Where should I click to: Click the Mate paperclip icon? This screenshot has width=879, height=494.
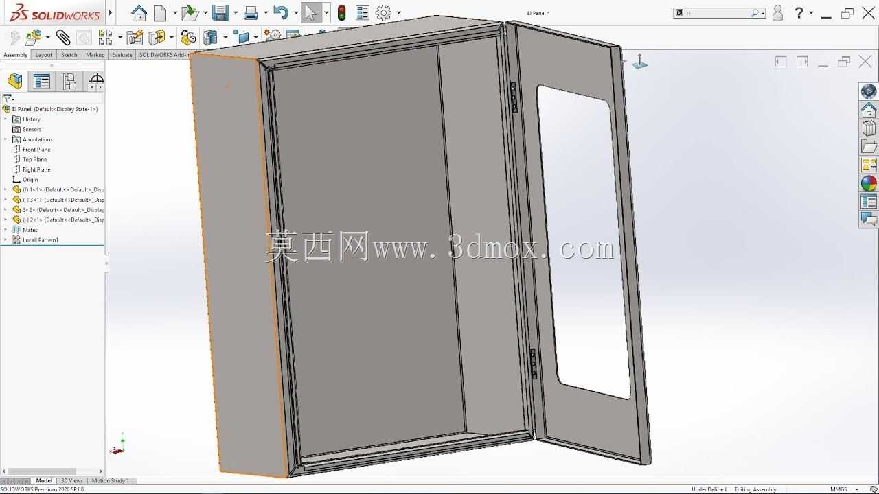coord(63,37)
